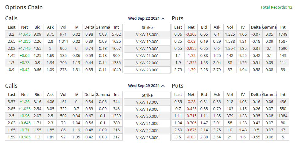Click the chevron next to Wed Sep 29 2021
The height and width of the screenshot is (147, 297).
[163, 86]
